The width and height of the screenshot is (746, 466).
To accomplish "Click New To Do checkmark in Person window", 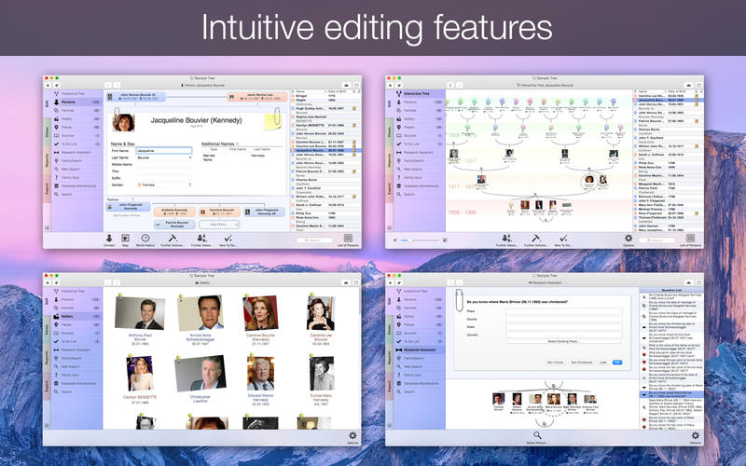I will click(x=228, y=240).
